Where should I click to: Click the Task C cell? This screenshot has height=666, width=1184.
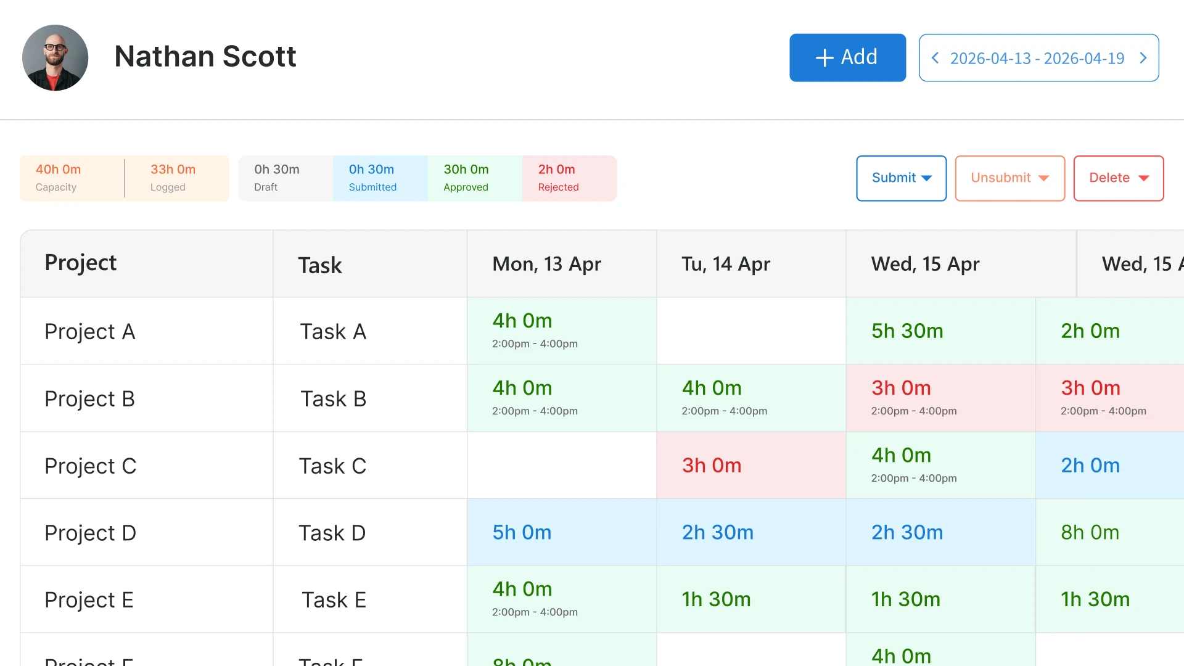[370, 466]
